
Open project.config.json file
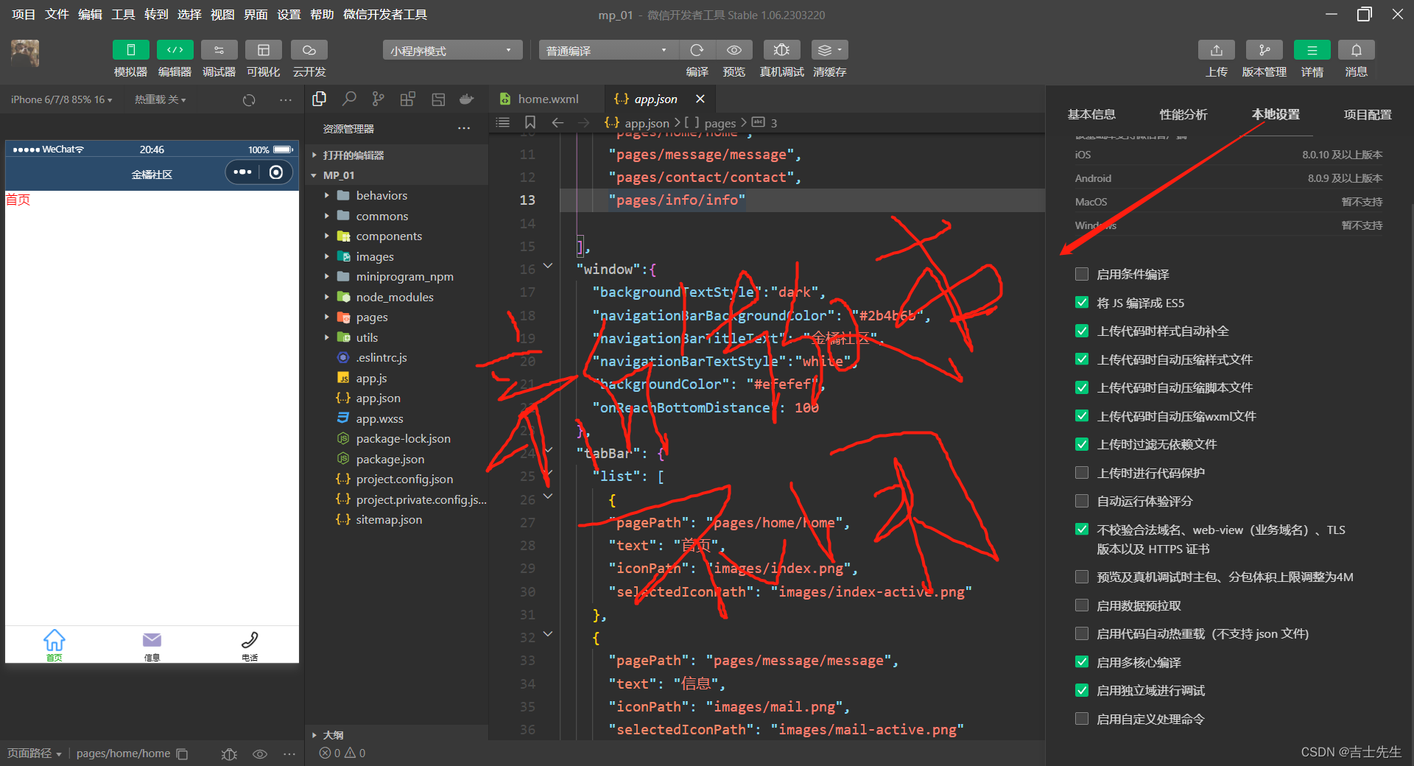click(x=404, y=479)
